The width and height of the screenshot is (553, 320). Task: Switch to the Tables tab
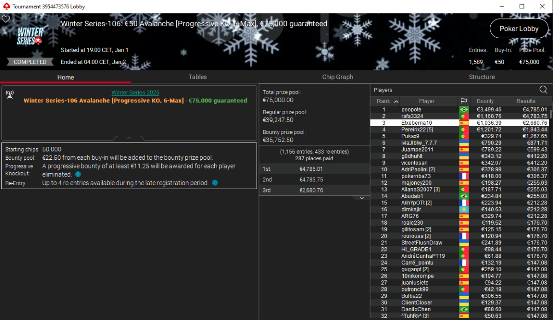[197, 77]
